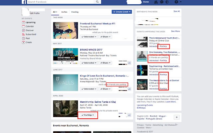213x133 pixels.
Task: Click The Amsterdams sidebar event thumbnail
Action: (x=142, y=84)
